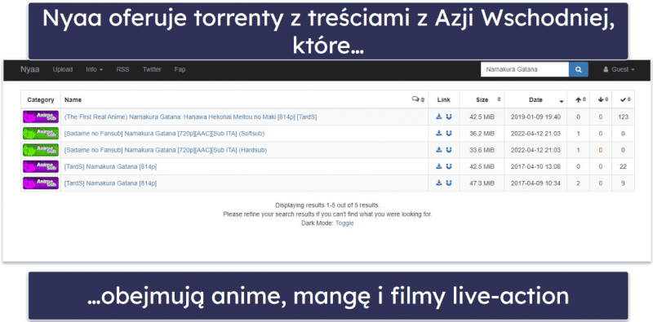653x322 pixels.
Task: Open the RSS feed link
Action: tap(122, 69)
